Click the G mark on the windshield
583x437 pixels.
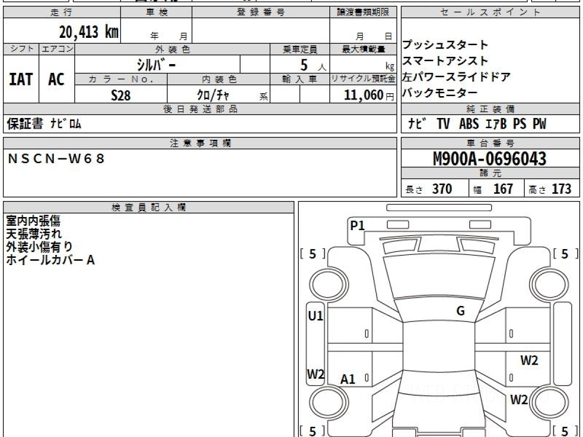tap(461, 311)
